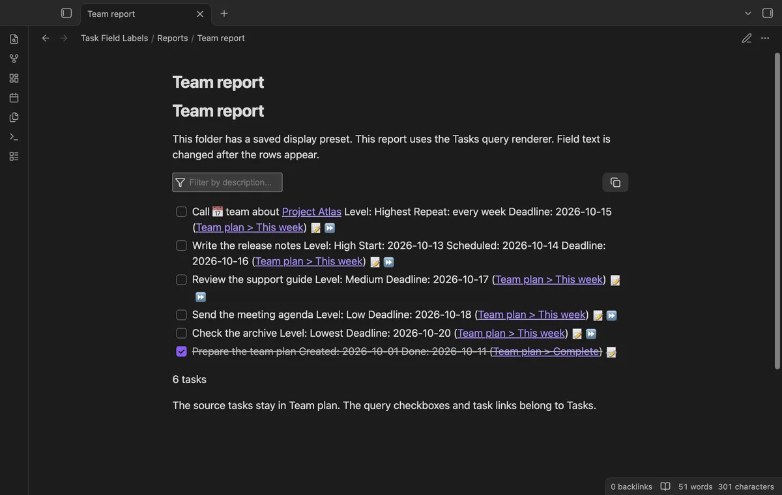
Task: Toggle the left sidebar
Action: 66,13
